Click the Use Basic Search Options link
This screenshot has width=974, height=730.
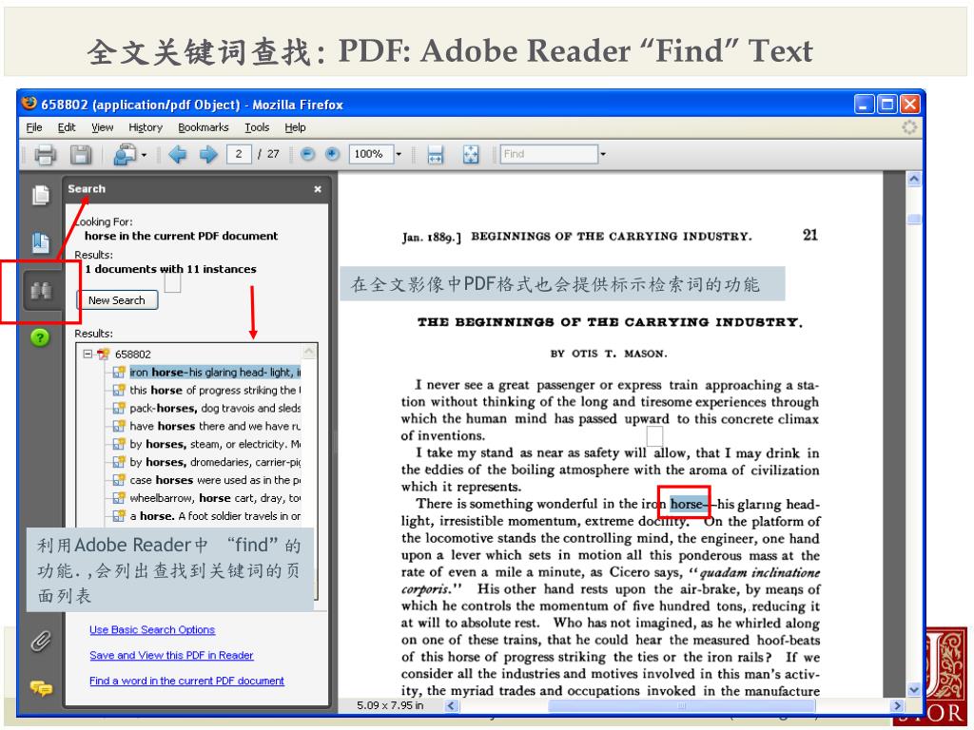[x=152, y=630]
